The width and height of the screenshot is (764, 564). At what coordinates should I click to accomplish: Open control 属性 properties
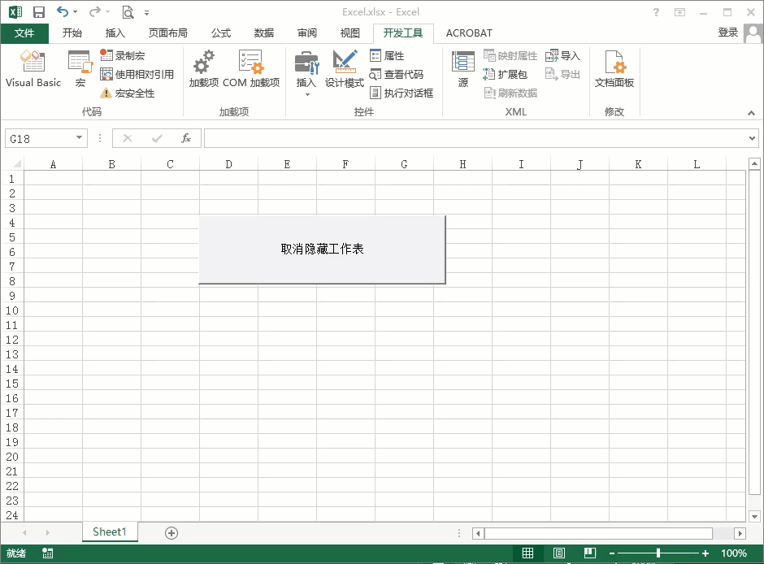(387, 55)
